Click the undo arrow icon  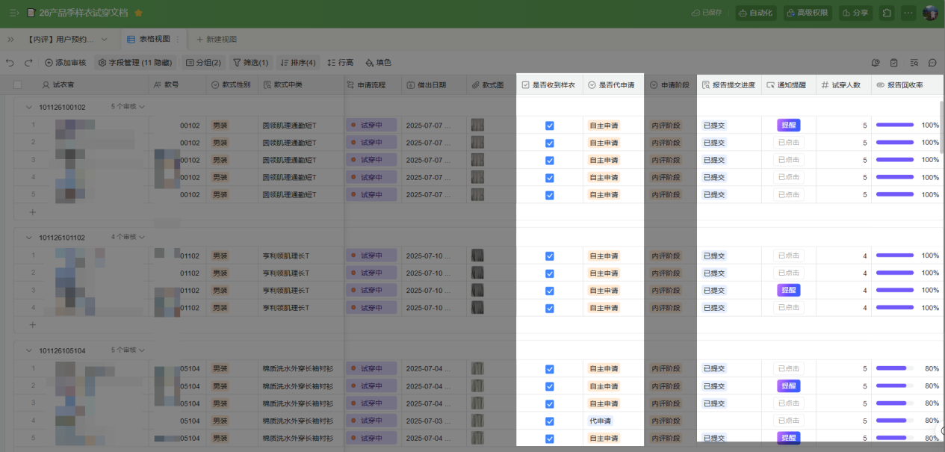coord(10,63)
